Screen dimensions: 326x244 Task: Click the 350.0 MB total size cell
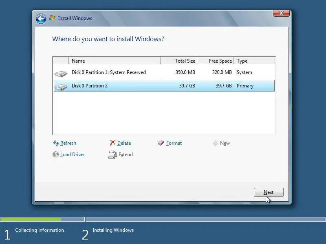(x=185, y=72)
